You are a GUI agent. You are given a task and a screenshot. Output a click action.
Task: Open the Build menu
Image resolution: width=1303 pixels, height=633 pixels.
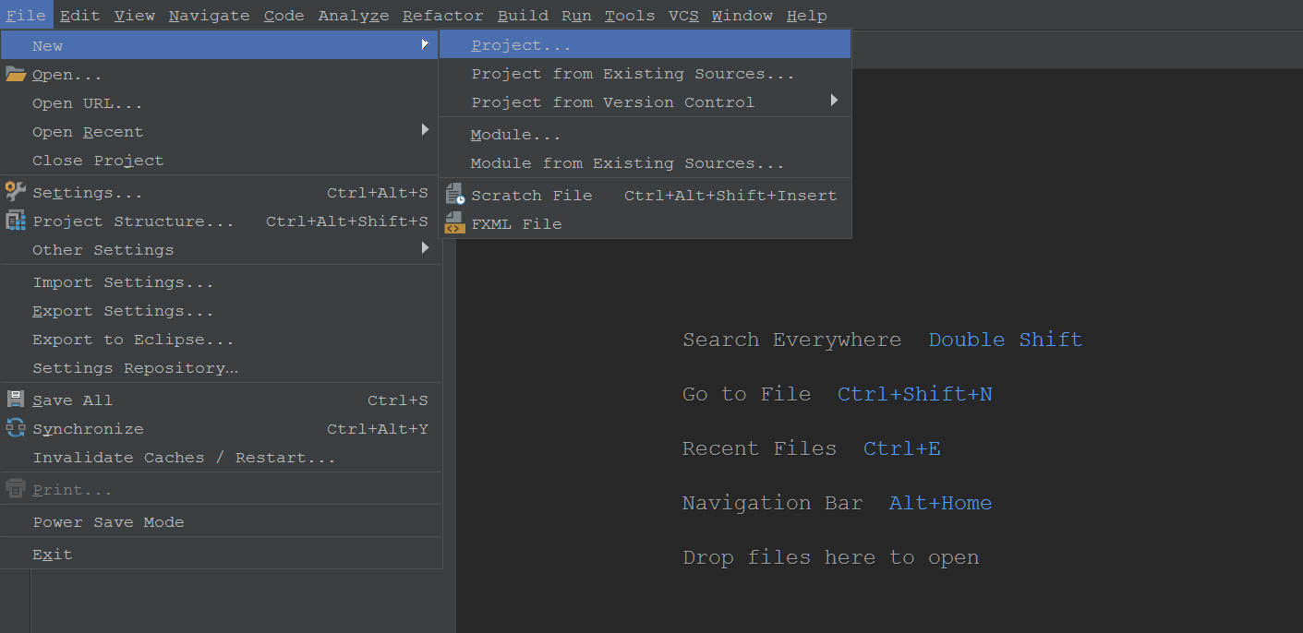(523, 16)
